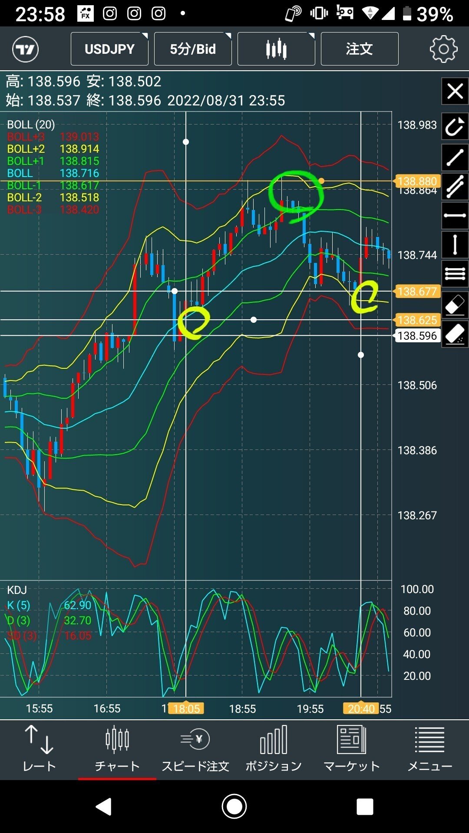This screenshot has height=833, width=469.
Task: Select the erase-all eraser tool
Action: point(455,334)
